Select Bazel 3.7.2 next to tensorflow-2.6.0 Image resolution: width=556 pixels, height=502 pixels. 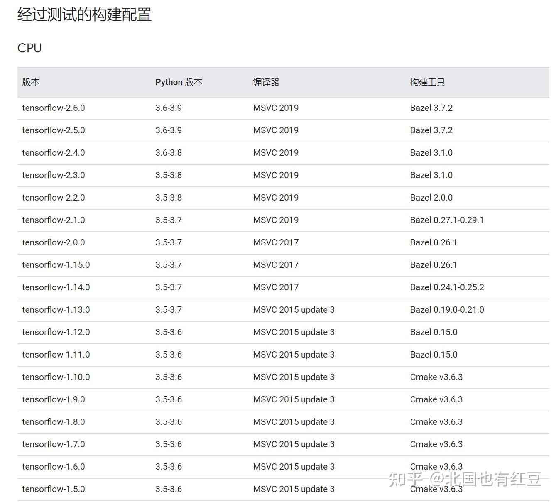click(x=431, y=108)
